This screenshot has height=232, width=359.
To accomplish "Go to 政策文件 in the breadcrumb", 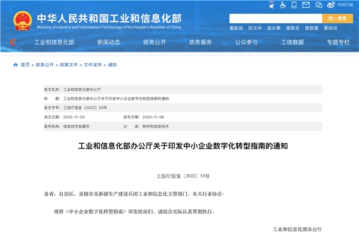I will click(69, 65).
